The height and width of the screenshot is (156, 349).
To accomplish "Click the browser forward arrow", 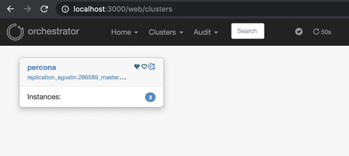I will point(28,9).
